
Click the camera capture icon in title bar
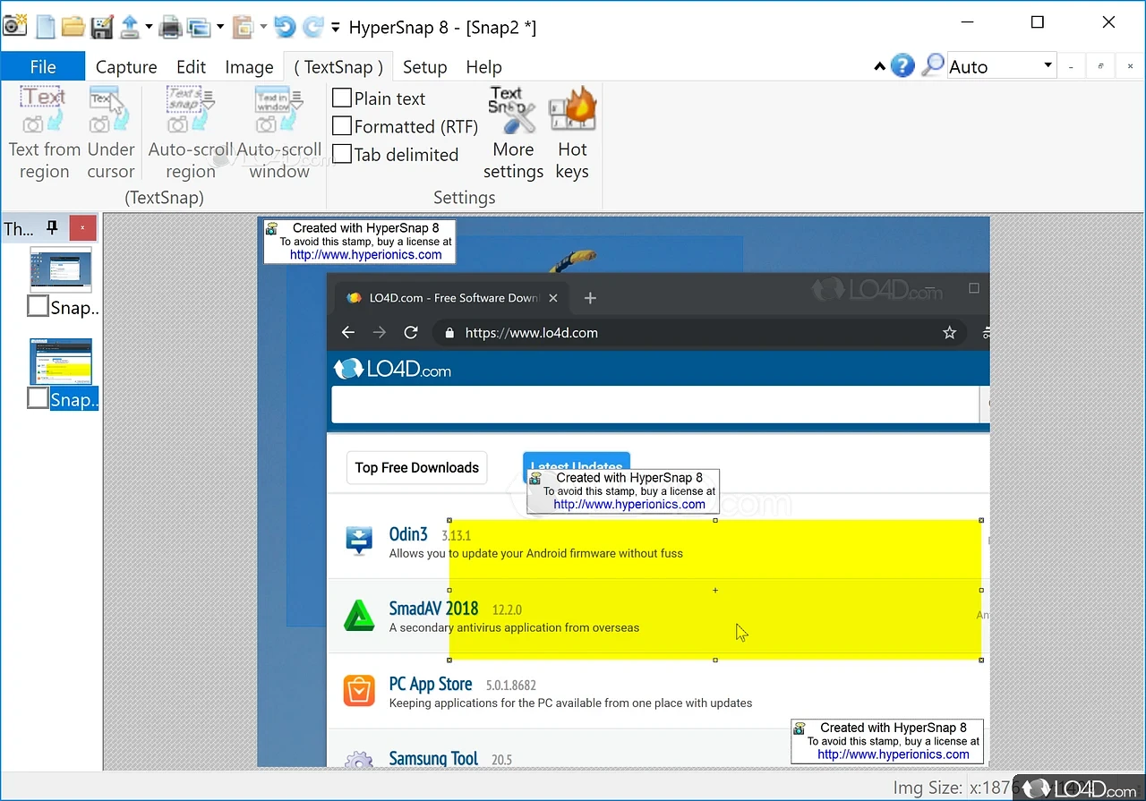[x=15, y=26]
